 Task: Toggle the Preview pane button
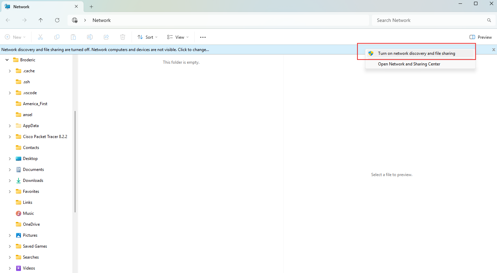pos(481,37)
